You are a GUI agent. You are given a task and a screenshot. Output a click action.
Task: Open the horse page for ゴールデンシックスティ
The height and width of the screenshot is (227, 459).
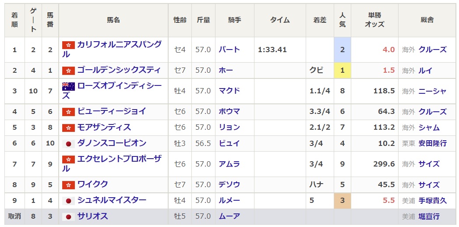[119, 70]
